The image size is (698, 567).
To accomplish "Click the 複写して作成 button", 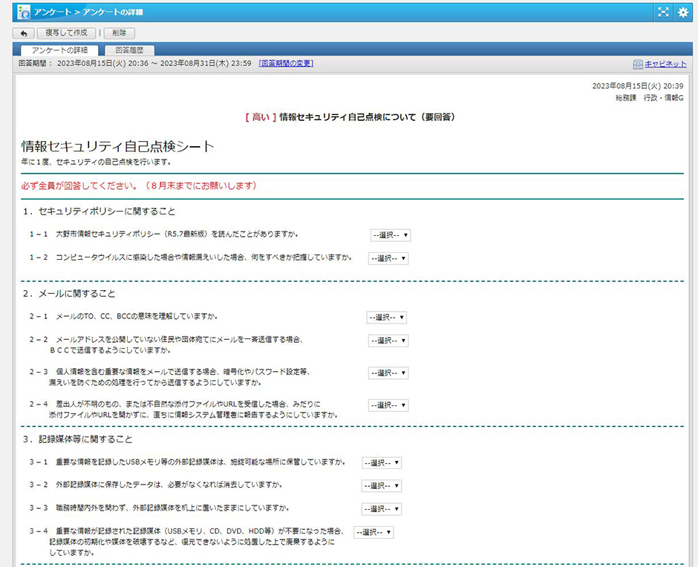I will [x=65, y=33].
